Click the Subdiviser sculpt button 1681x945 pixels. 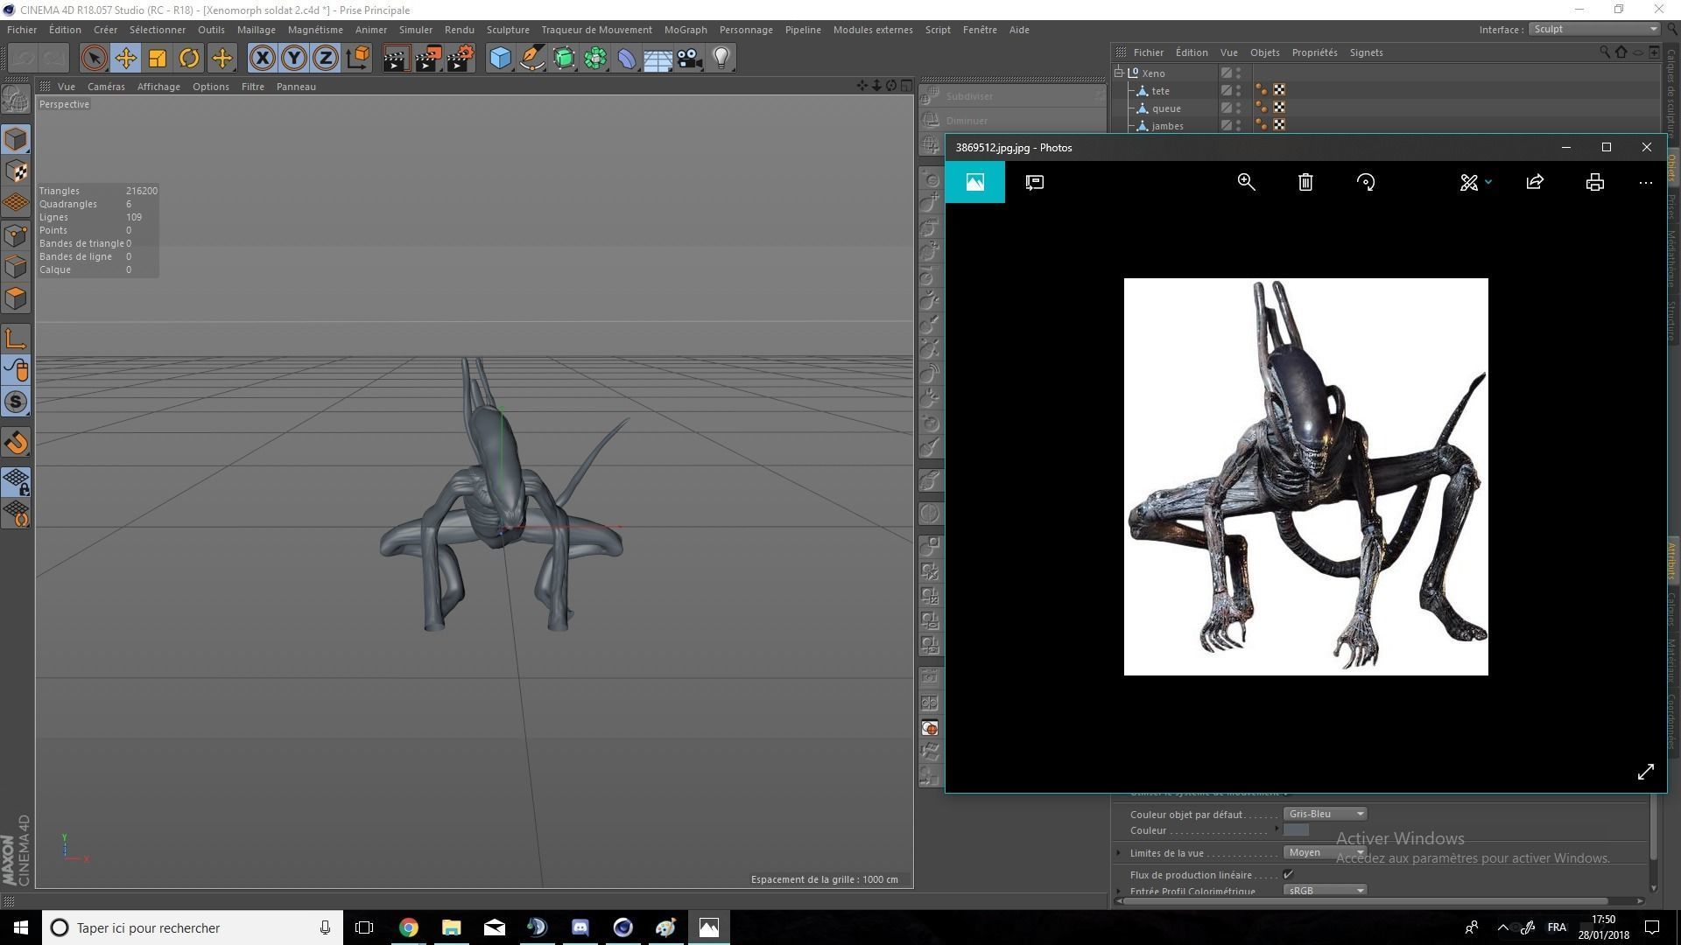pos(1013,96)
